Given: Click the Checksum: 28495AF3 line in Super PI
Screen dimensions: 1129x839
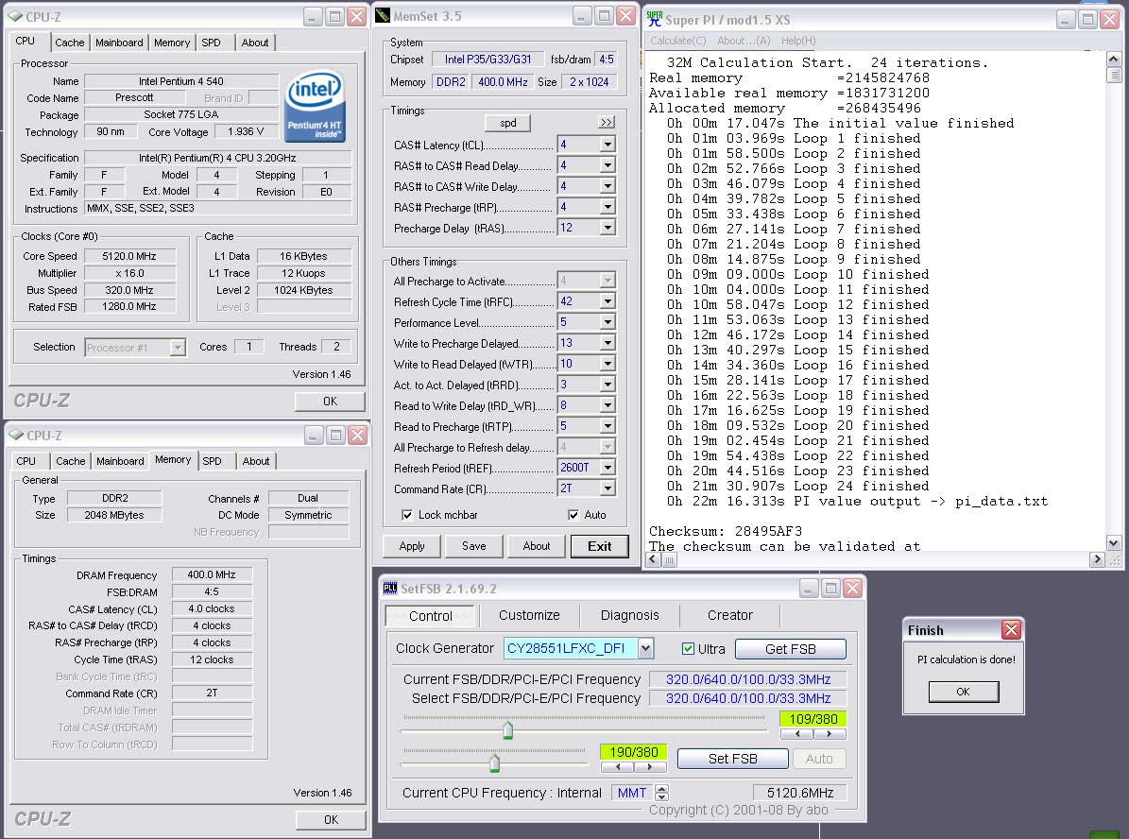Looking at the screenshot, I should coord(725,532).
